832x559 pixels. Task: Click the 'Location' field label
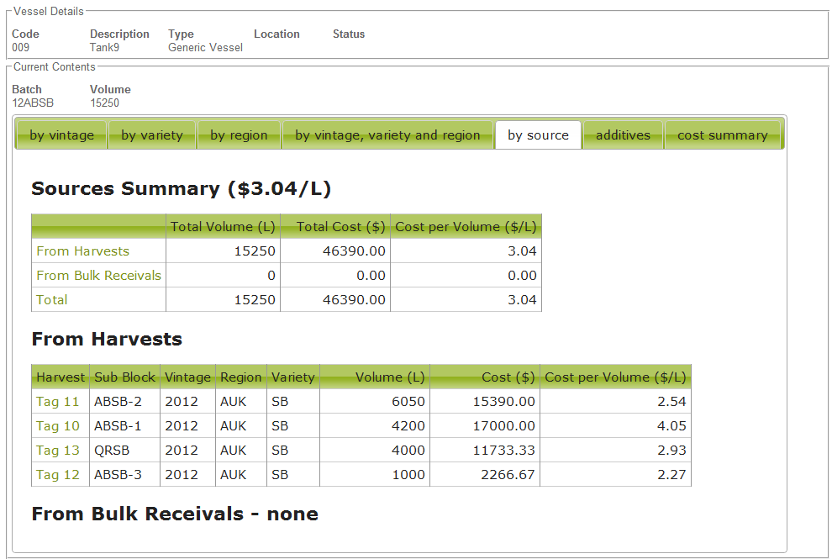pos(276,34)
